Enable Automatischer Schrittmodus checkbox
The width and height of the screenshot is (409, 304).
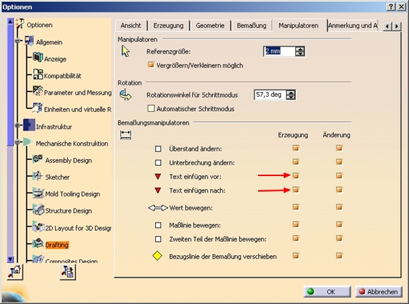coord(151,108)
